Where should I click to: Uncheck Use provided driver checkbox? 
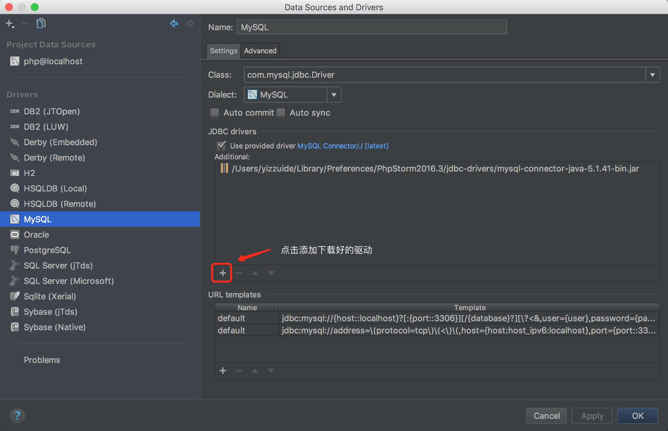[x=221, y=145]
